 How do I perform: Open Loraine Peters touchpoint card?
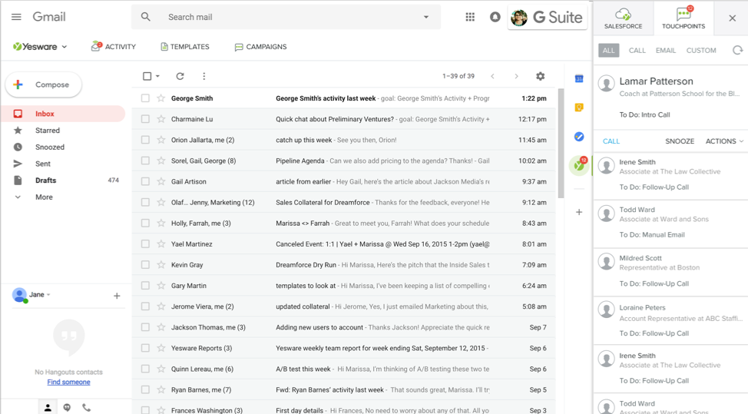pos(670,320)
